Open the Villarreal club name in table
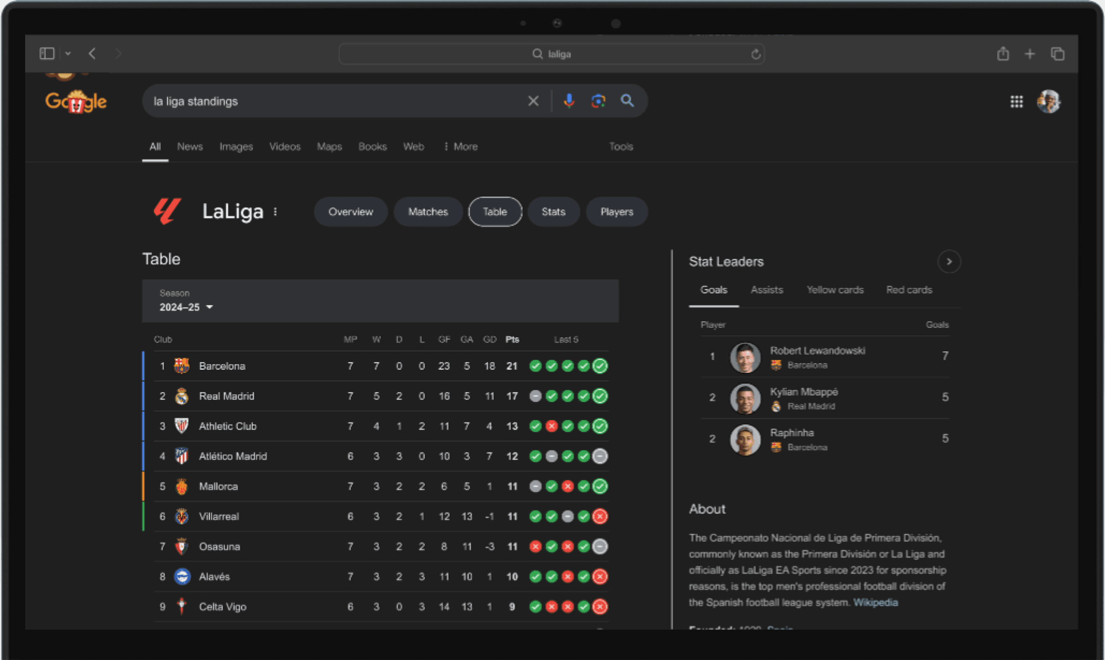This screenshot has height=660, width=1105. coord(219,516)
